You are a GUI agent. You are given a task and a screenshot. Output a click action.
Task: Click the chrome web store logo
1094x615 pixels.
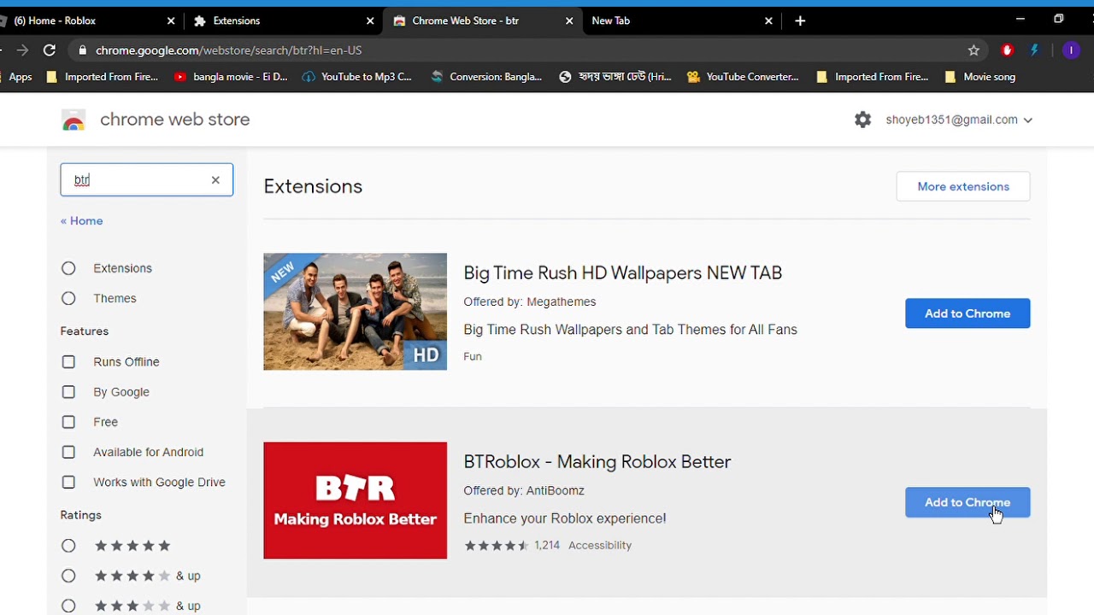click(x=74, y=120)
